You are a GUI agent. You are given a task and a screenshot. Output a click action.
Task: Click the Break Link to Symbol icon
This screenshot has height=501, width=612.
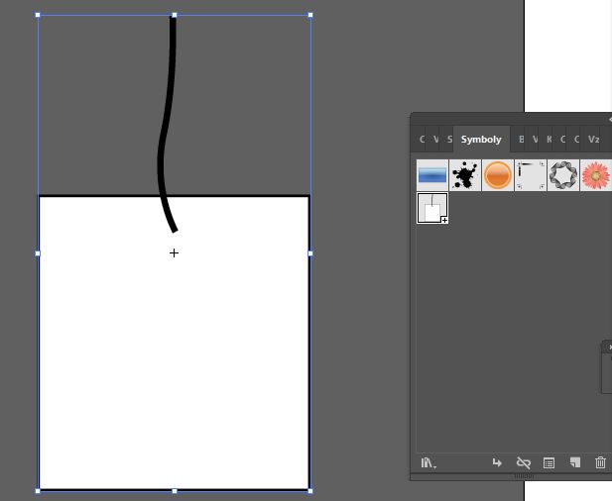524,462
